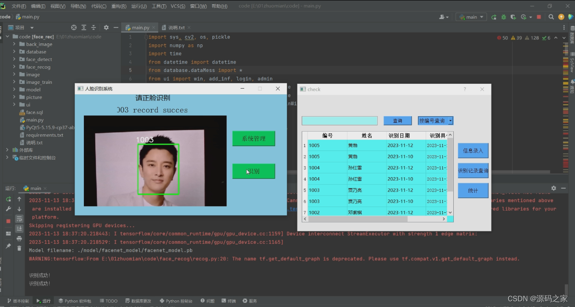Open the 终端 terminal tool window
Viewport: 575px width, 307px height.
[228, 301]
